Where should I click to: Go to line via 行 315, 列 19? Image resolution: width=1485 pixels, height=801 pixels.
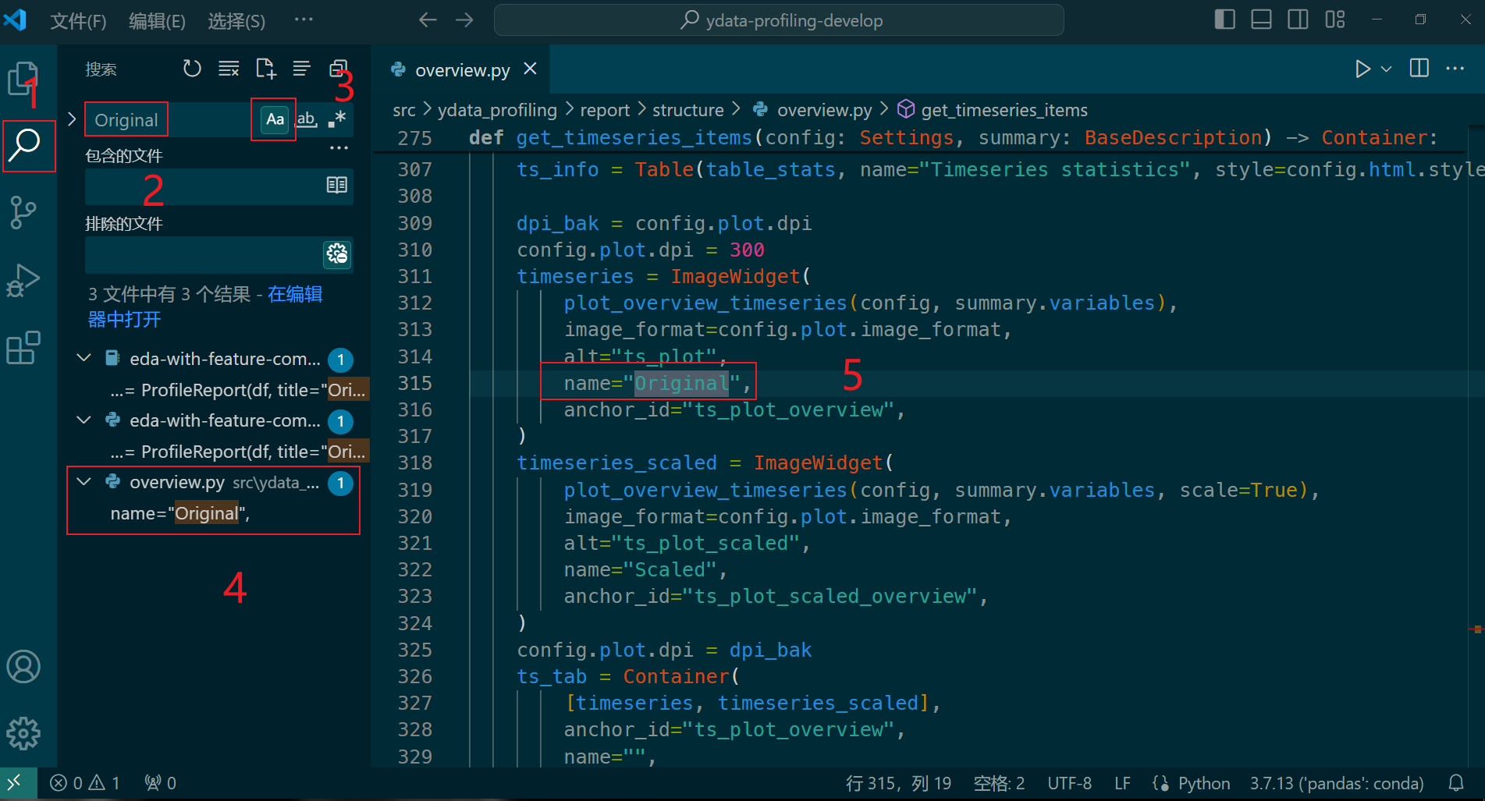coord(898,782)
